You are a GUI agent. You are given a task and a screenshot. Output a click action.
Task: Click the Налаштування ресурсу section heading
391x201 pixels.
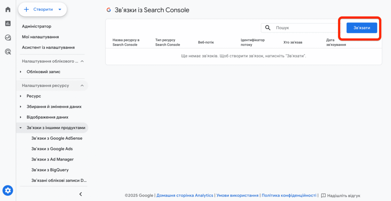(x=45, y=86)
